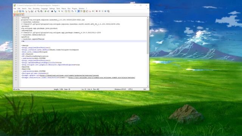
Task: Click the Copy toolbar icon
Action: [39, 11]
